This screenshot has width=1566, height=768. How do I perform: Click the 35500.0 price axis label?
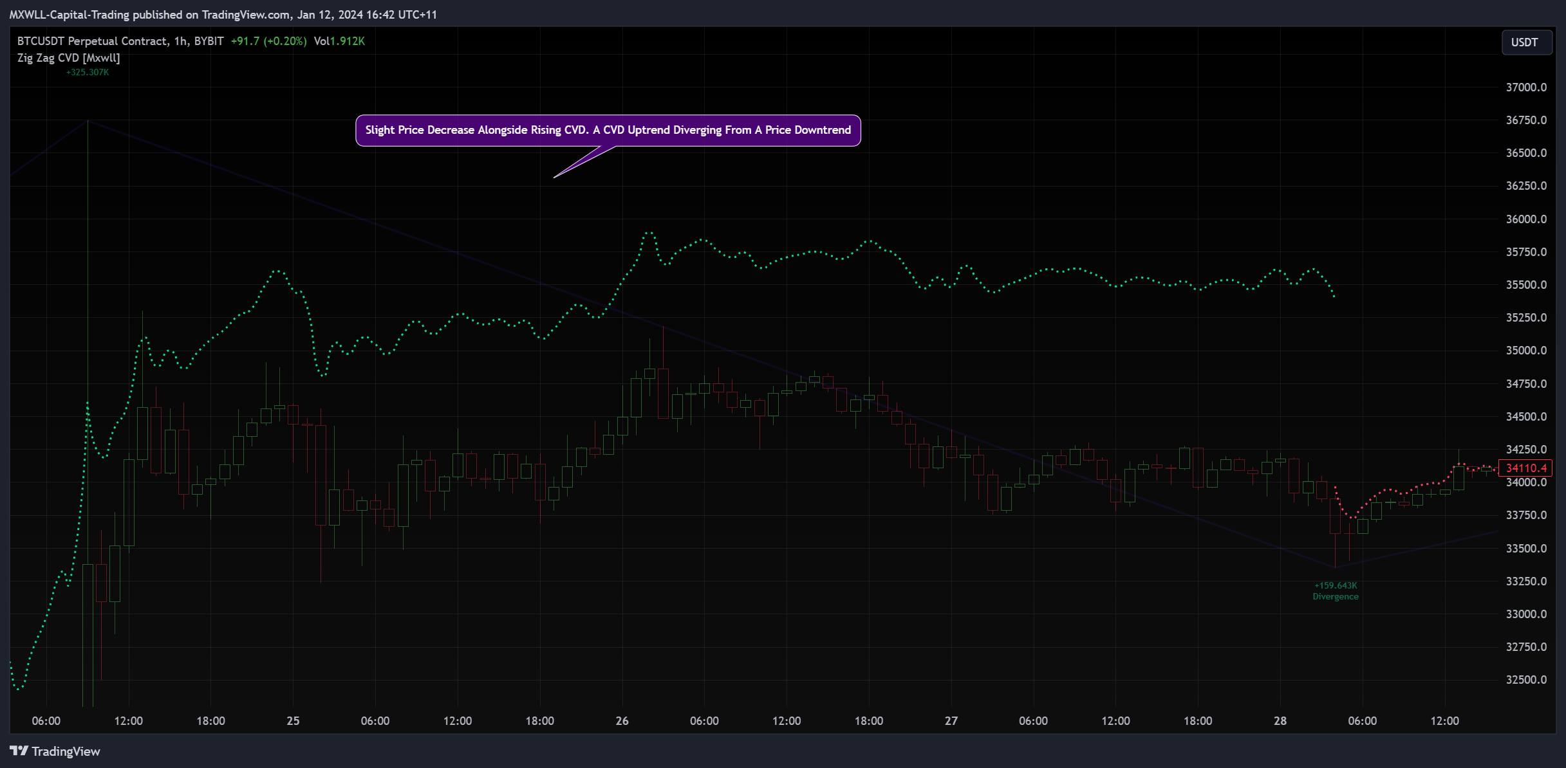pos(1526,285)
